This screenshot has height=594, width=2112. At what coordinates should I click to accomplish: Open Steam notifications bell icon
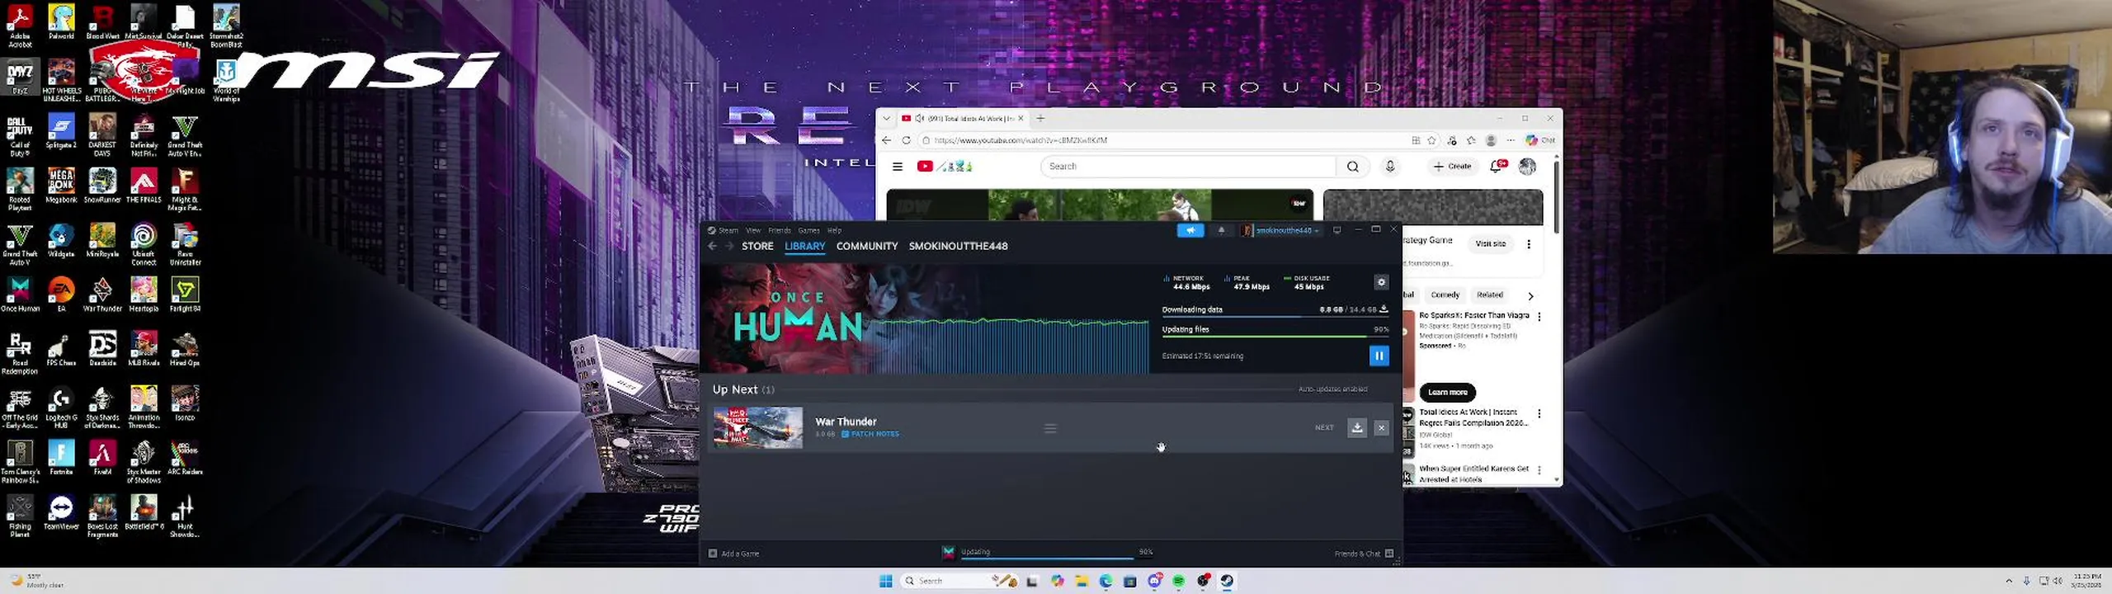point(1221,230)
